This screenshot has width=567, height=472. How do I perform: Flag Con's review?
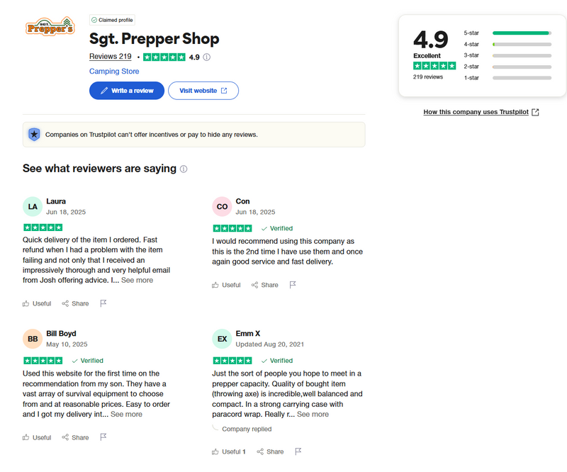click(292, 285)
